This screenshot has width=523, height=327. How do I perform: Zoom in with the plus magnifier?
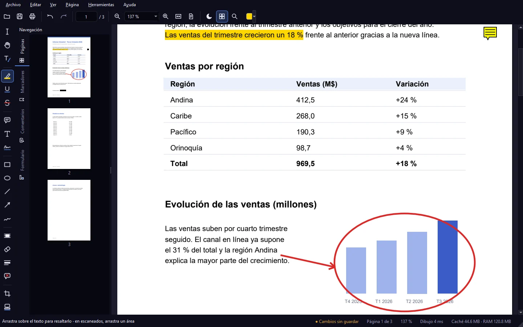tap(166, 16)
